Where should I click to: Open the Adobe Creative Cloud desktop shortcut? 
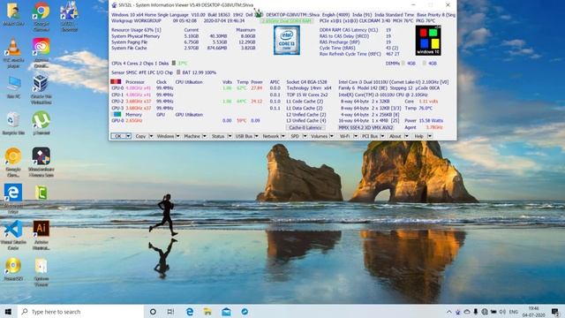coord(41,47)
